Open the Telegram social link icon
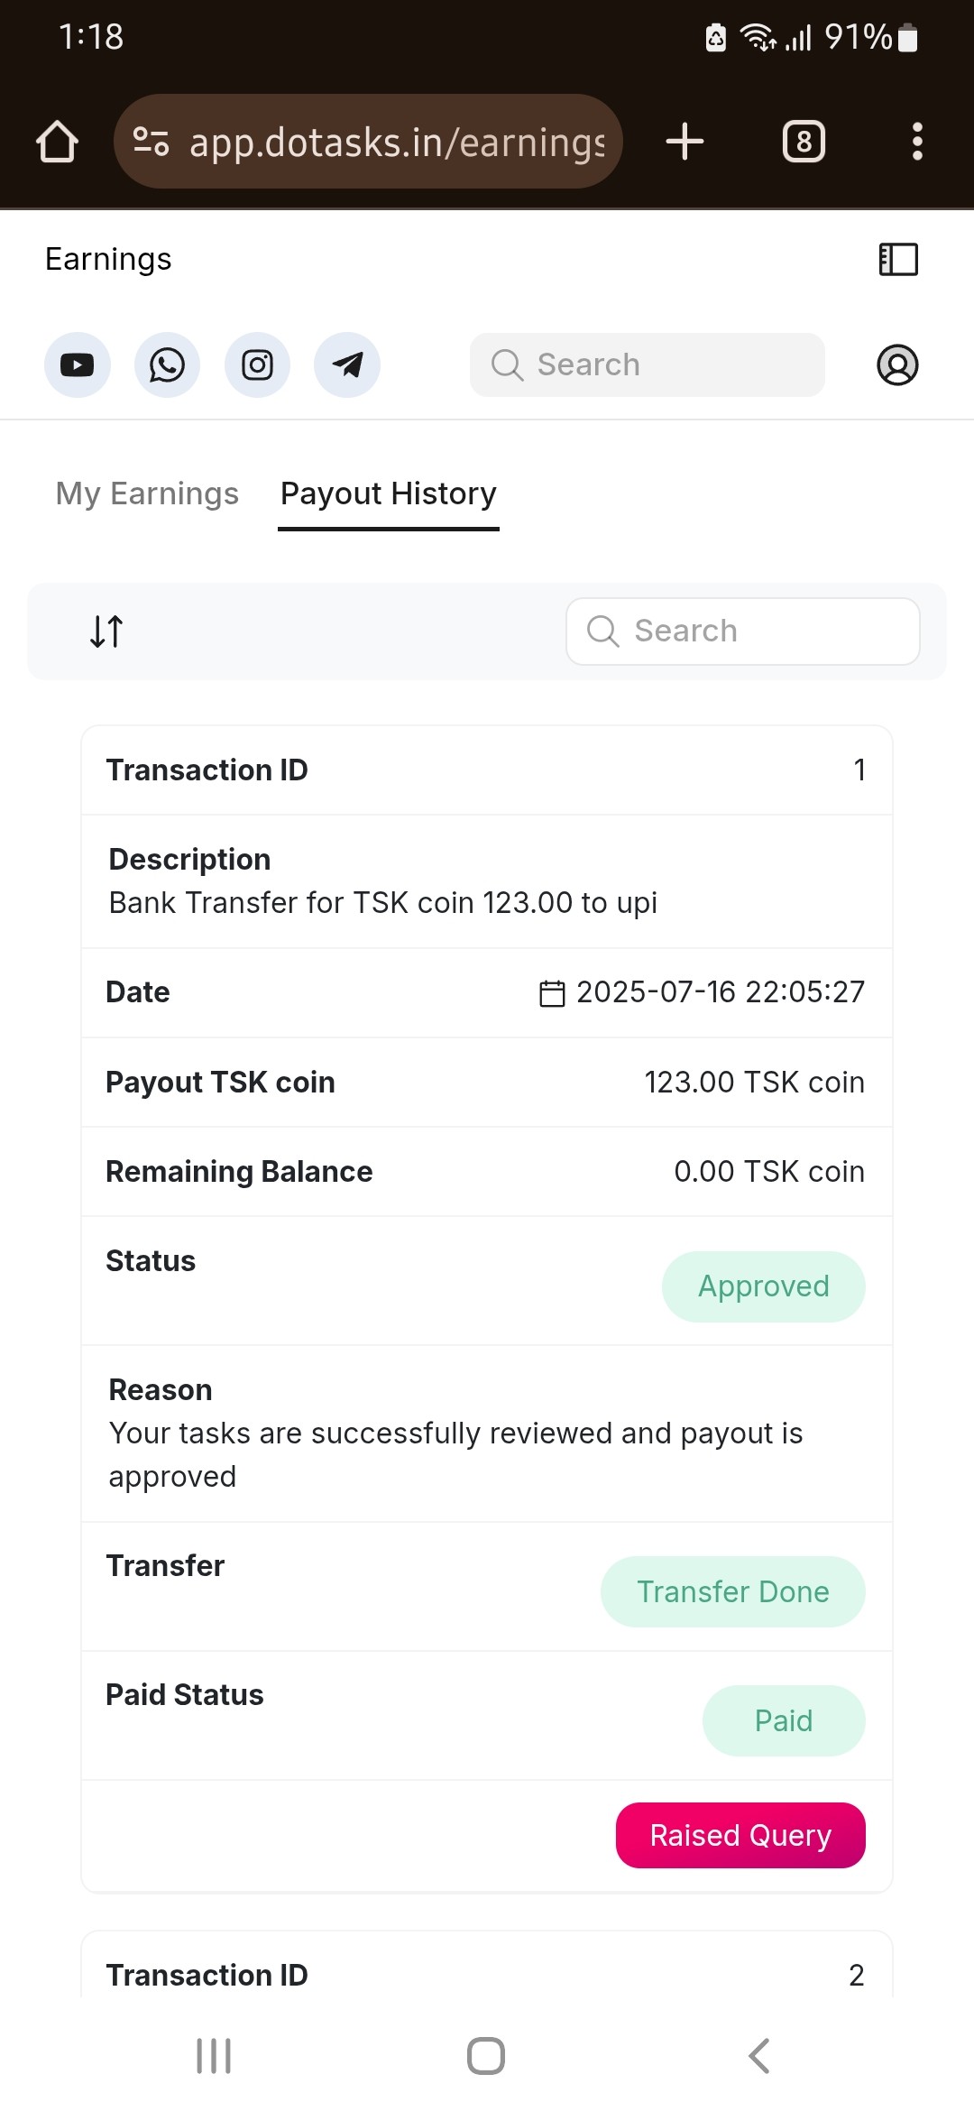The width and height of the screenshot is (974, 2111). pyautogui.click(x=347, y=365)
